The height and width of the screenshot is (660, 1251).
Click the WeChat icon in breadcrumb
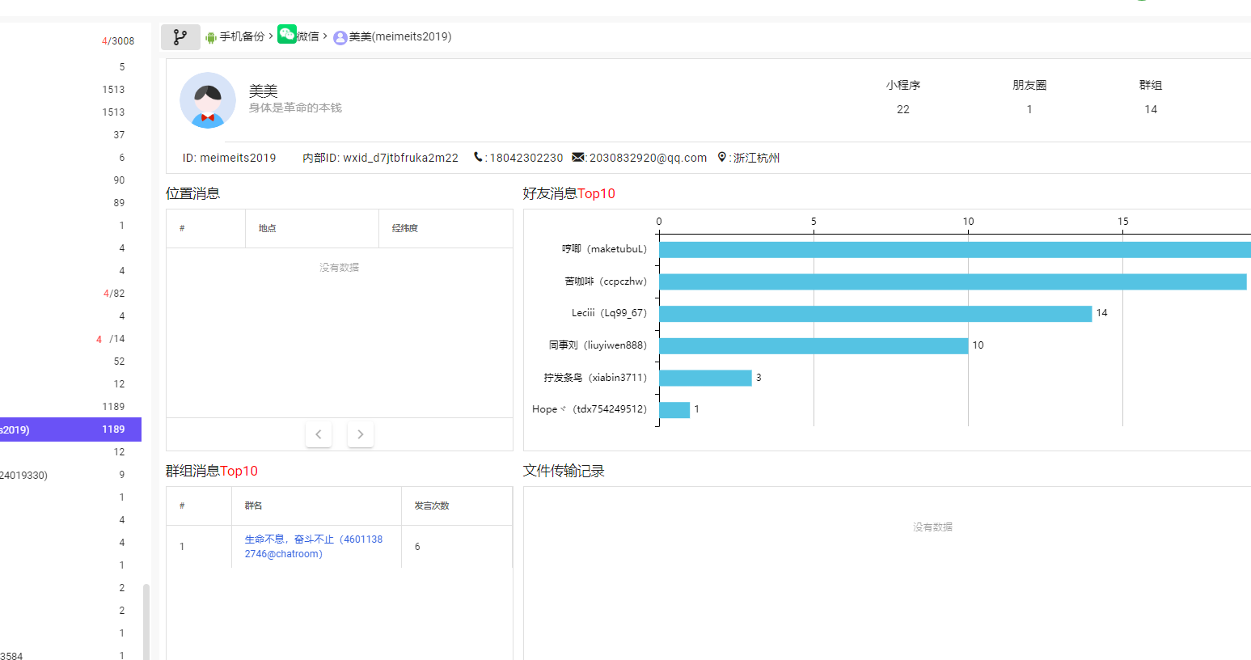[x=287, y=34]
